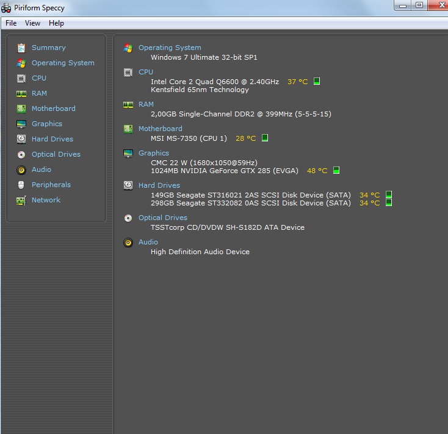Screen dimensions: 448x434
Task: Click the 298GB drive temperature indicator
Action: click(389, 202)
